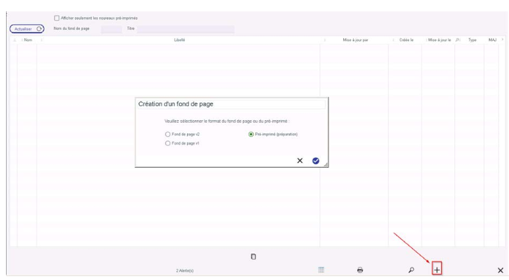Click the Type column header

click(x=472, y=40)
